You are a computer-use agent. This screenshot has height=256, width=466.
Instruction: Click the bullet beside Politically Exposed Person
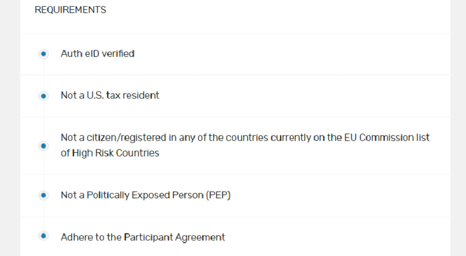click(43, 195)
